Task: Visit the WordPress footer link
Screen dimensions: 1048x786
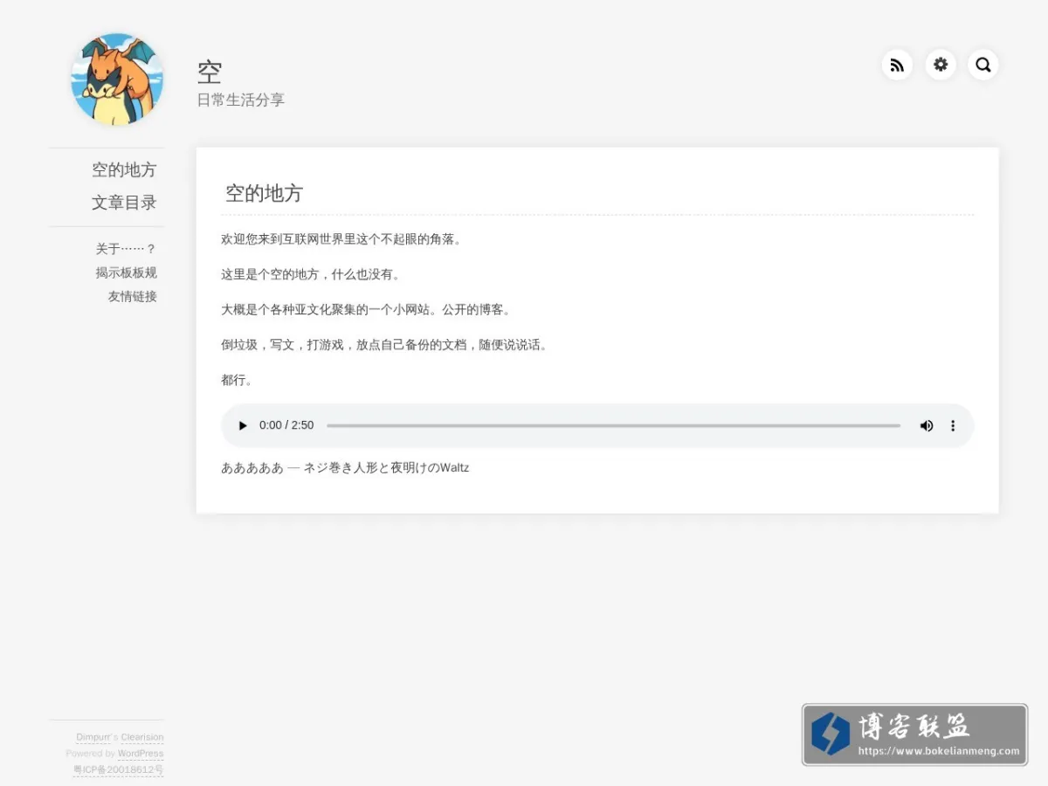Action: click(x=141, y=753)
